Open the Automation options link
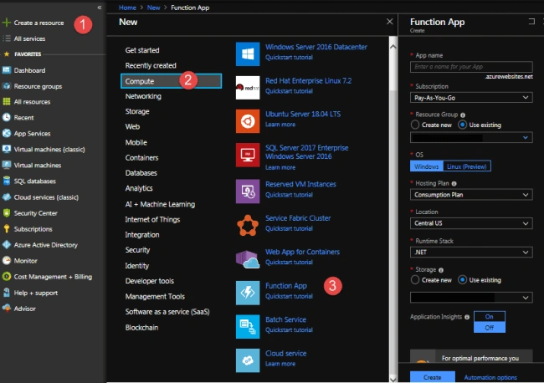 pyautogui.click(x=490, y=377)
